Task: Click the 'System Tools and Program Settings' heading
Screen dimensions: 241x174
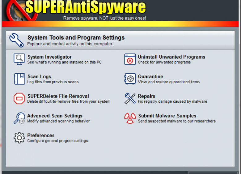Action: (76, 38)
